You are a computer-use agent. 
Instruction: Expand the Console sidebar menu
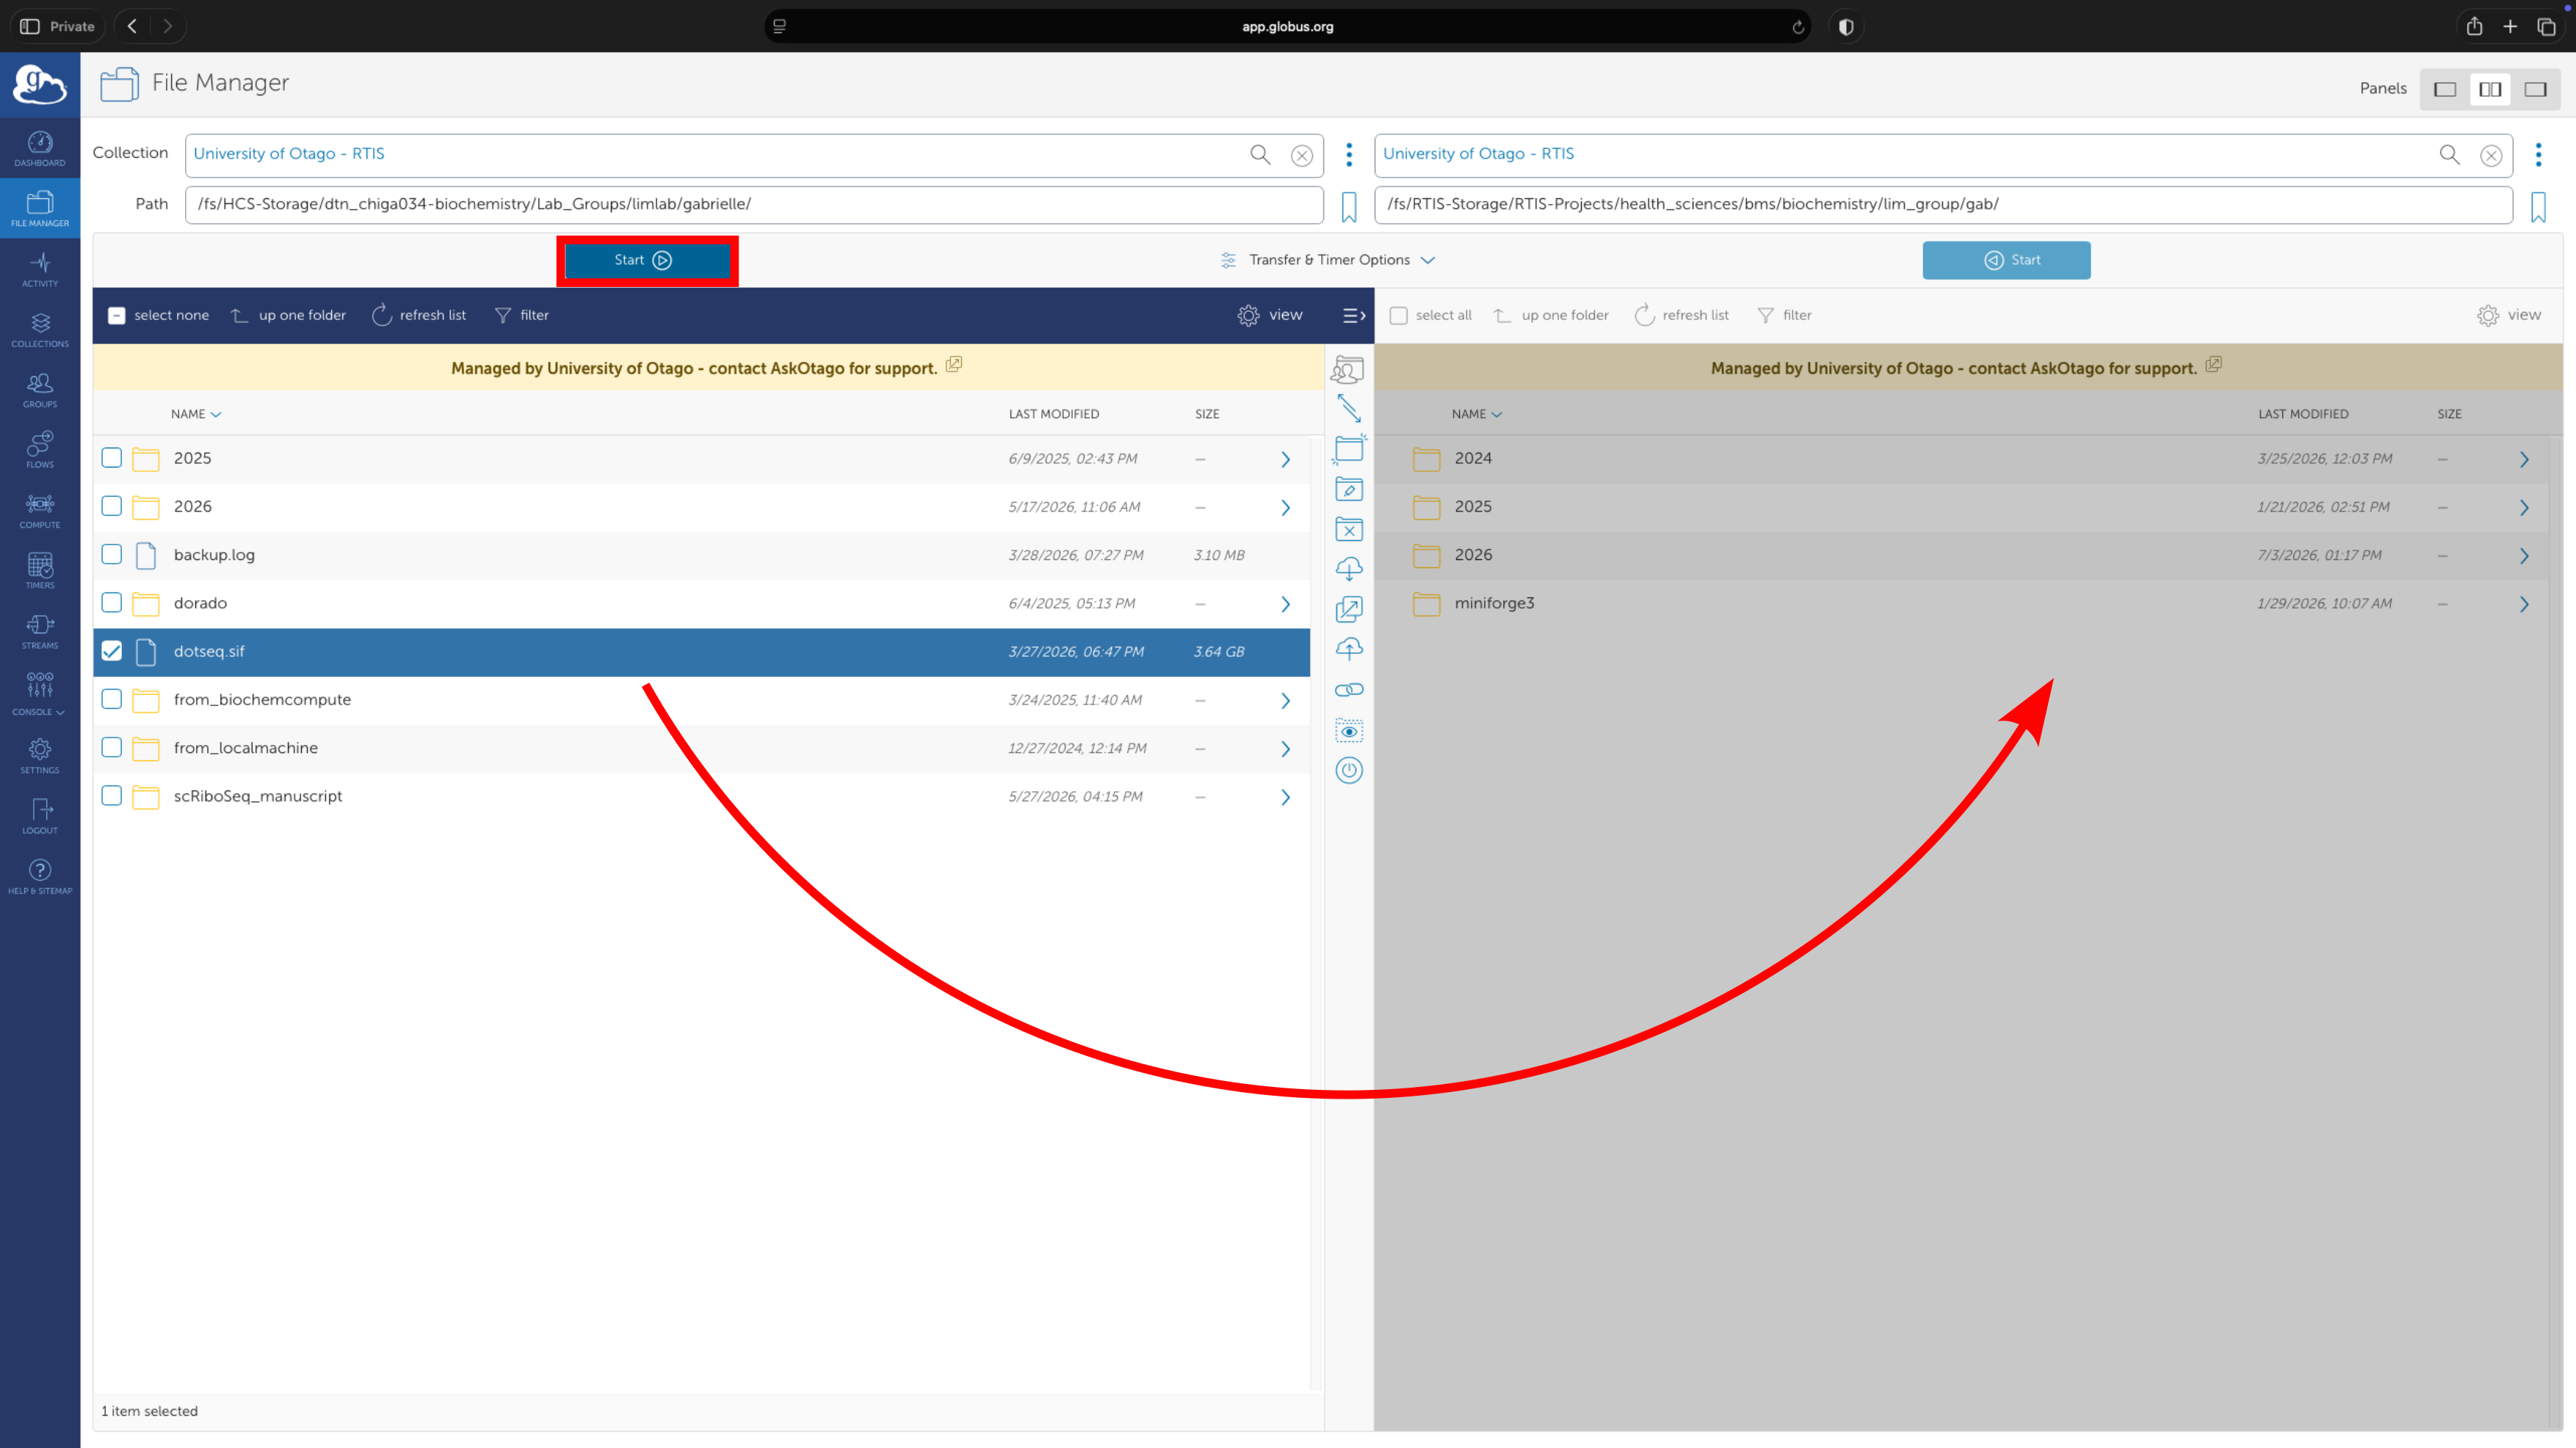(40, 694)
